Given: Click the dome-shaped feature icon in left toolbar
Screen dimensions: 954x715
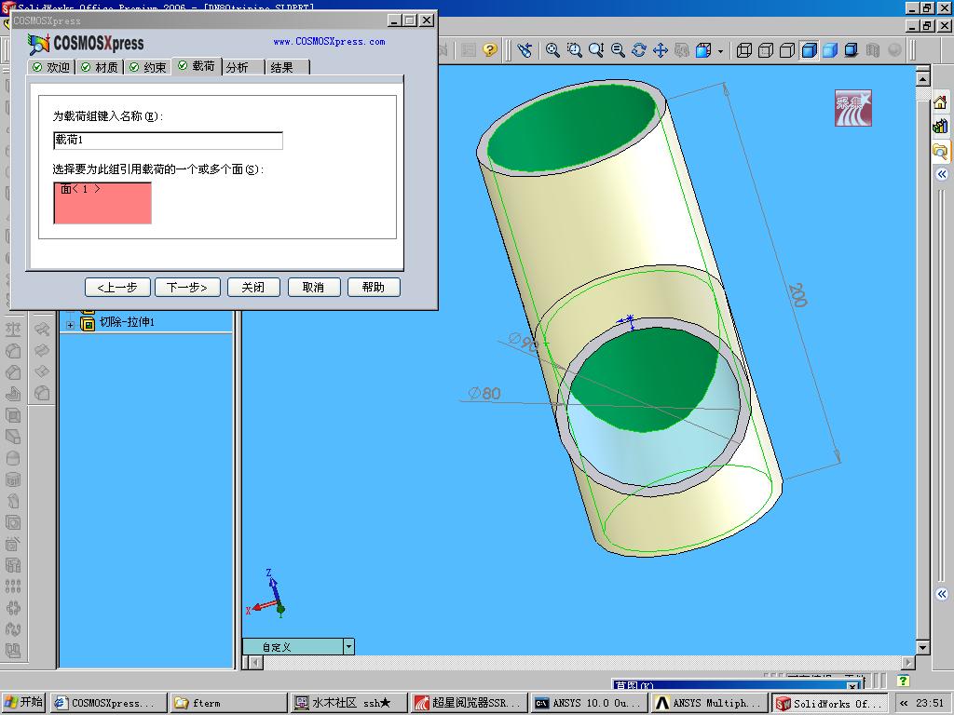Looking at the screenshot, I should point(13,458).
